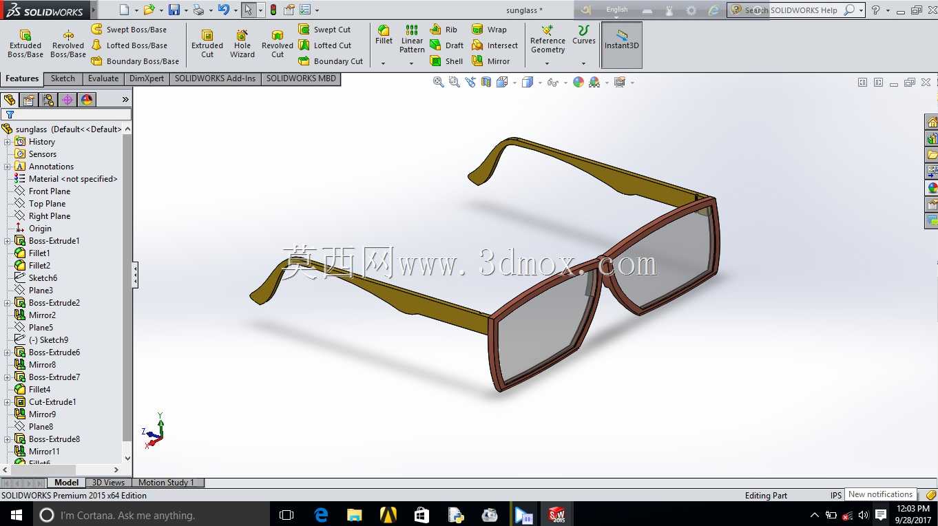Select the Lofted Cut tool
Screen dimensions: 938x526
point(324,45)
